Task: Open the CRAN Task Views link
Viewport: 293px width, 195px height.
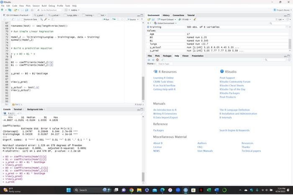Action: coord(163,82)
